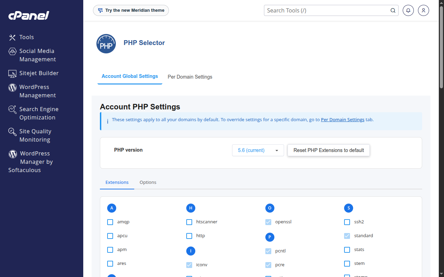Click the search magnifier icon
Screen dimensions: 444x277
click(393, 10)
